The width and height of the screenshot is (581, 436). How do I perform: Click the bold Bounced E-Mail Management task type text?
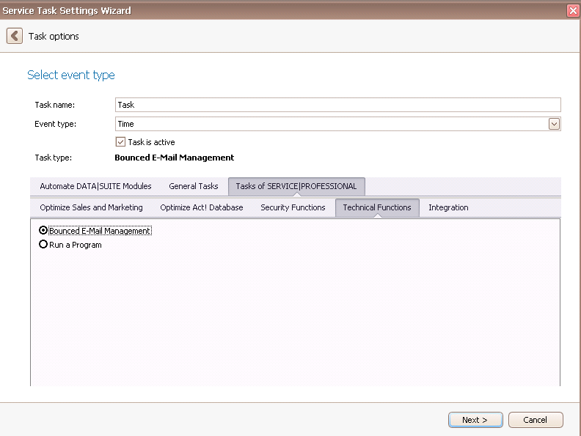coord(174,158)
